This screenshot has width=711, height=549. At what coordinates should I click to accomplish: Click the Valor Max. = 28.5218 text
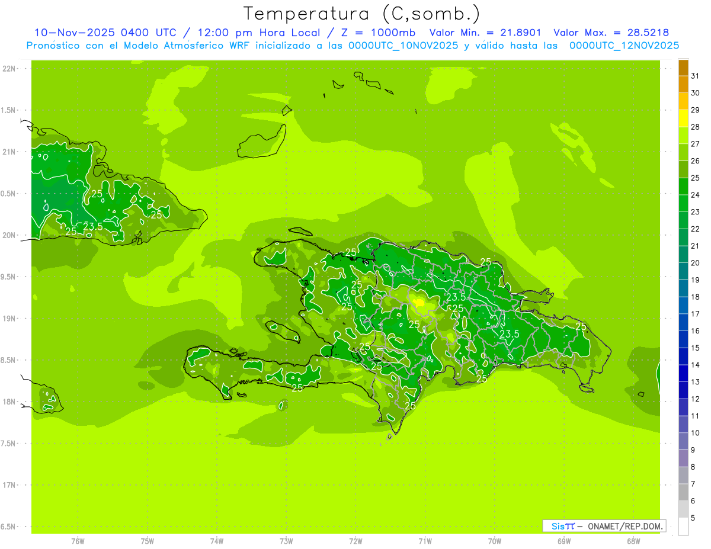(x=611, y=33)
